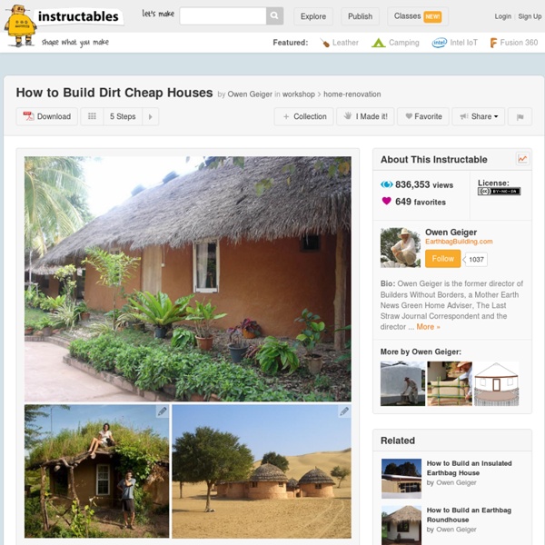Image resolution: width=545 pixels, height=545 pixels.
Task: Open the step grid view icon
Action: pyautogui.click(x=92, y=116)
